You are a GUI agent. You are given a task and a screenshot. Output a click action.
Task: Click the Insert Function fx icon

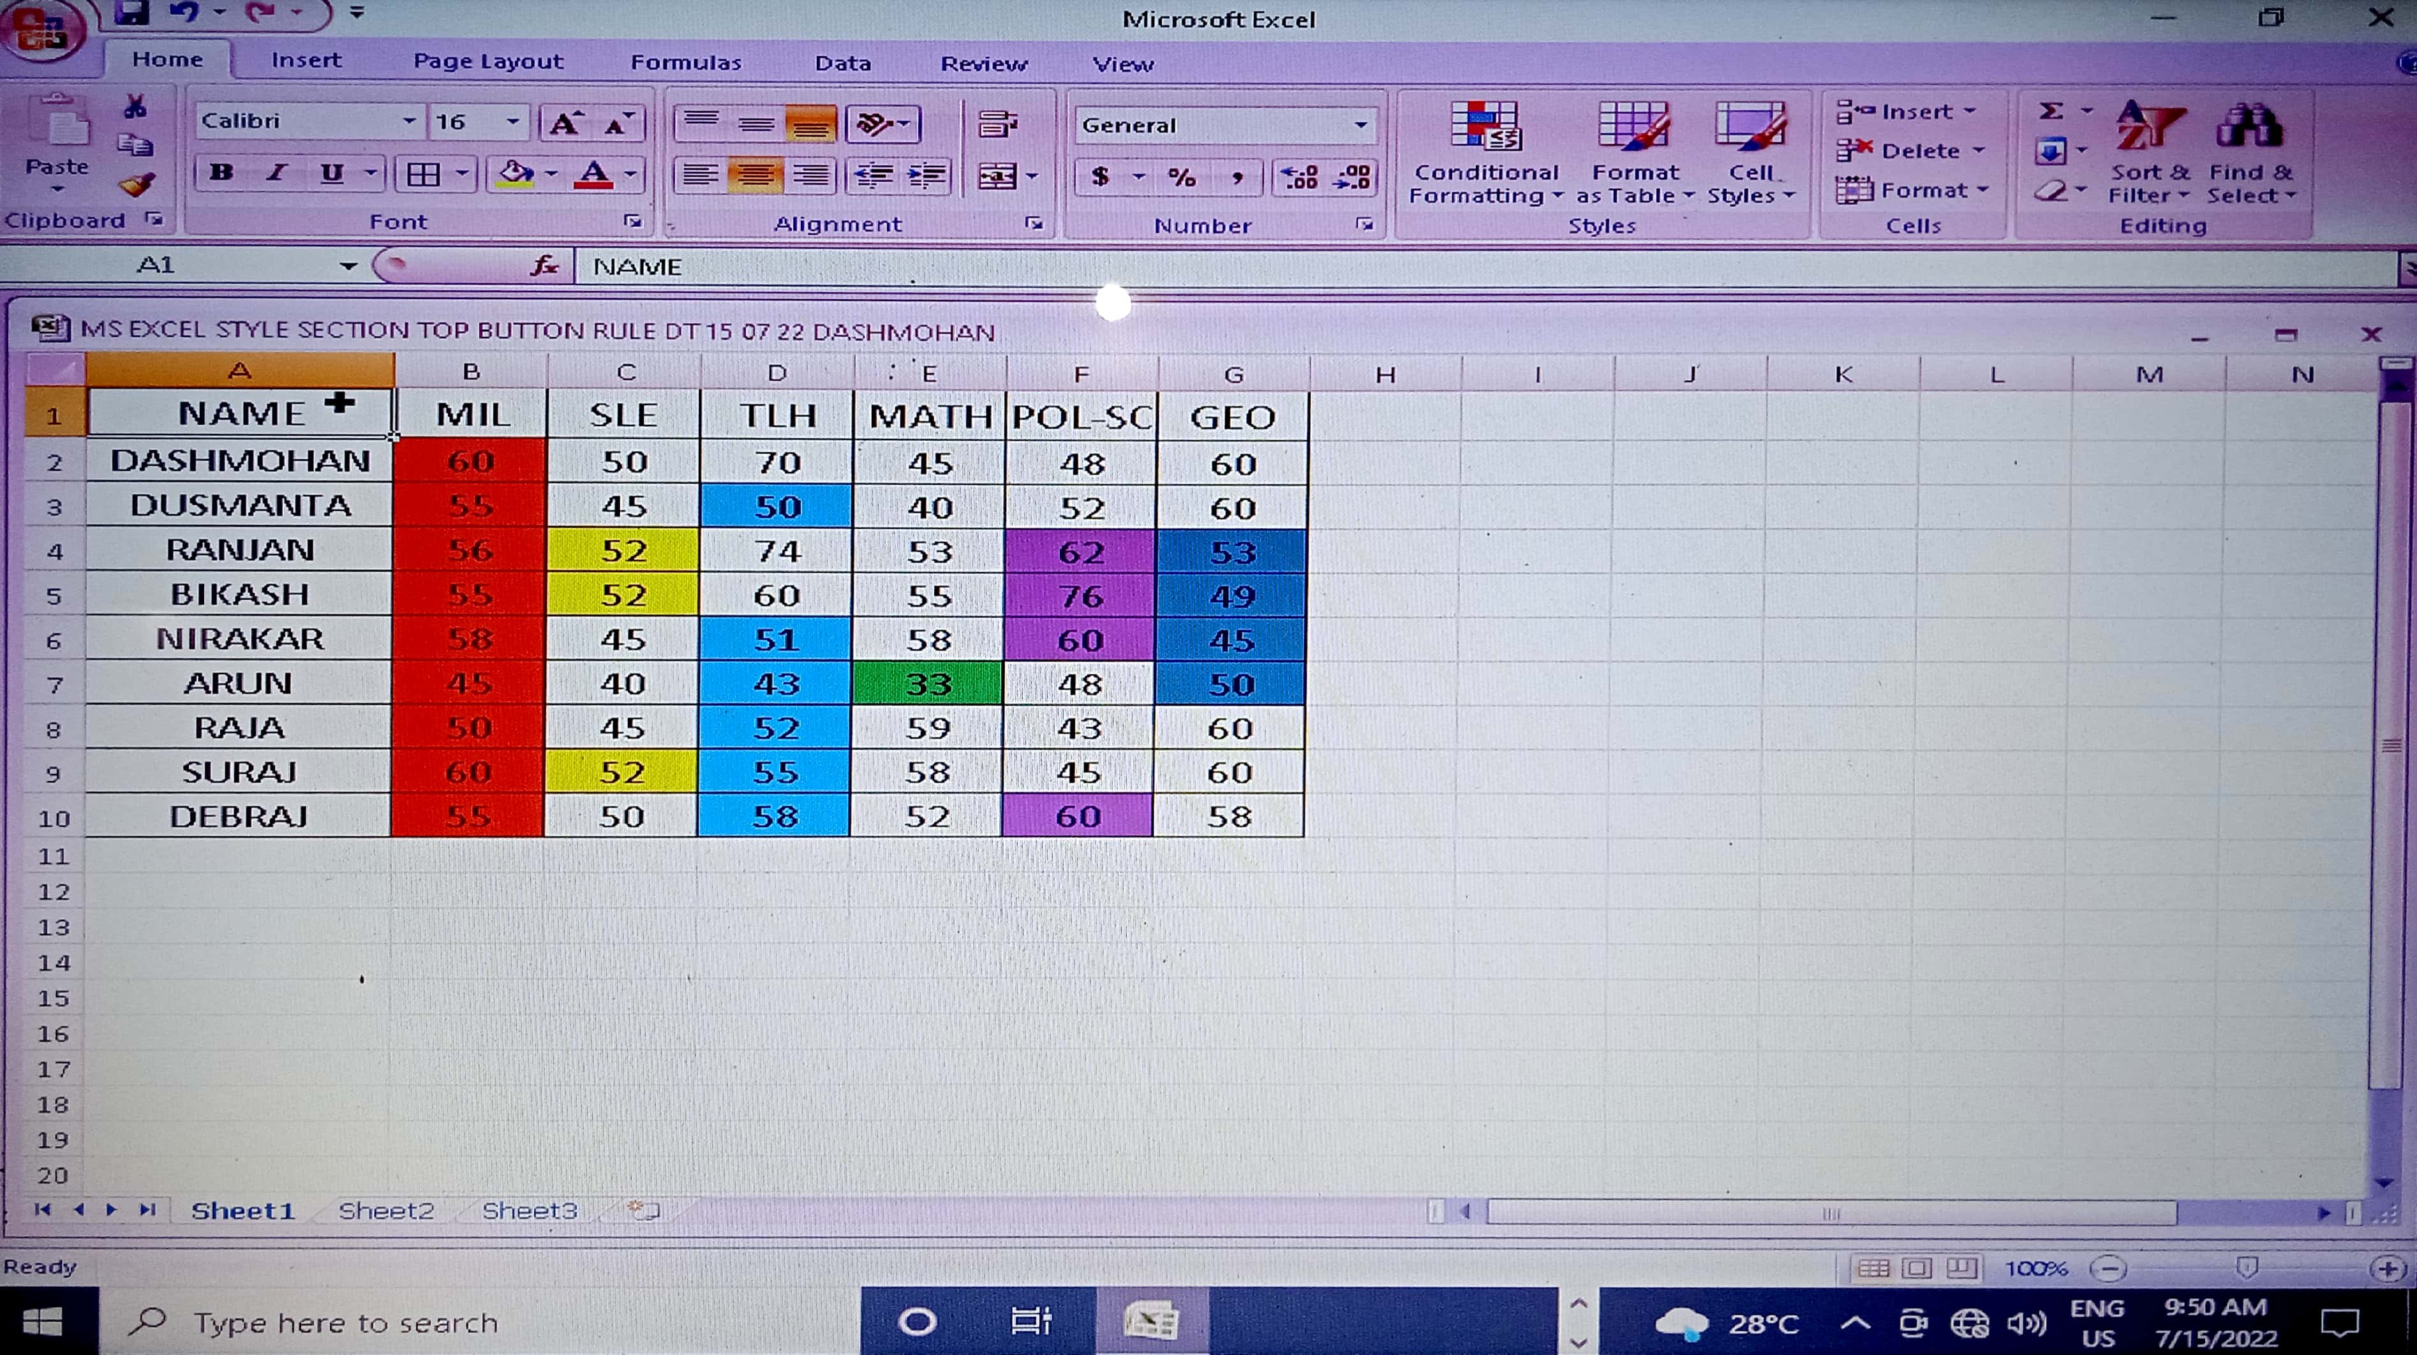pyautogui.click(x=543, y=267)
